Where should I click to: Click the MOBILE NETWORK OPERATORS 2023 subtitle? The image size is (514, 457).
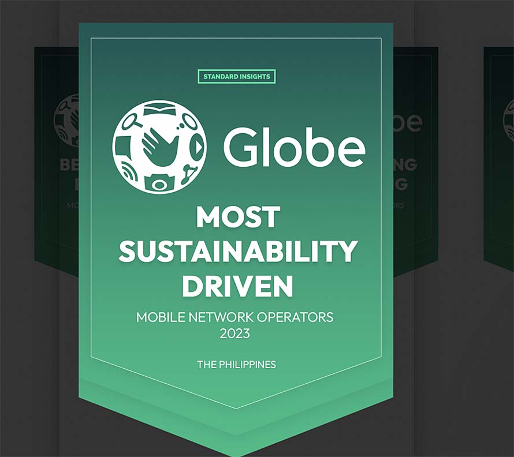coord(235,325)
